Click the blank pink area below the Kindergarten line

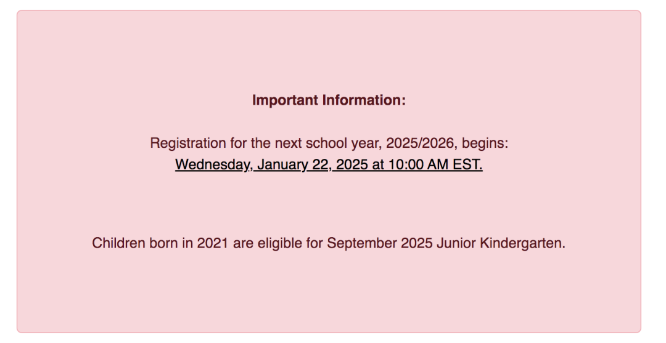point(329,293)
